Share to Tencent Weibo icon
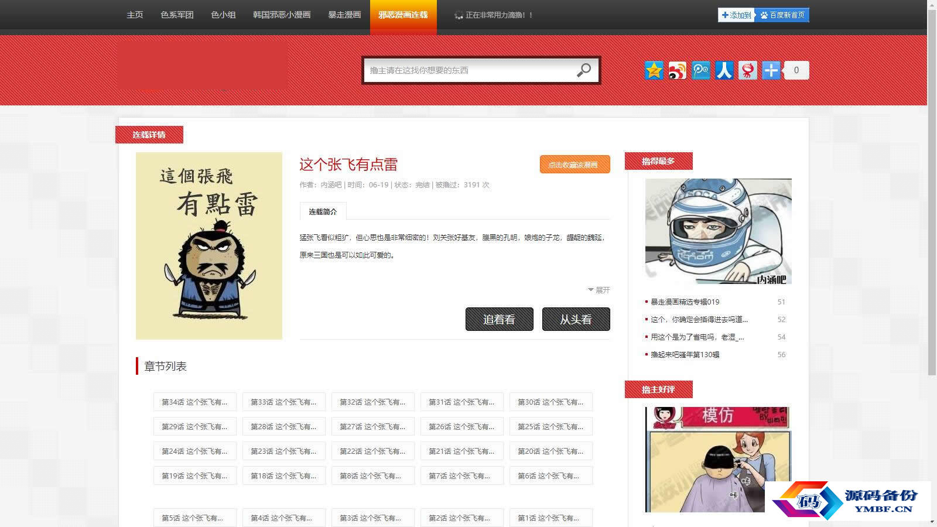 tap(700, 70)
